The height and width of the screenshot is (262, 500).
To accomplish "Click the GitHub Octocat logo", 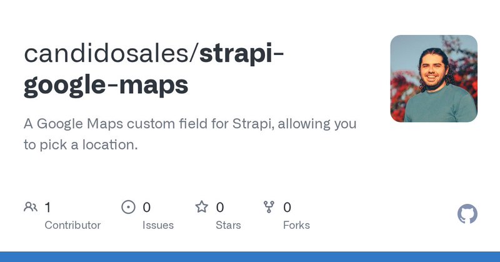I will (467, 214).
